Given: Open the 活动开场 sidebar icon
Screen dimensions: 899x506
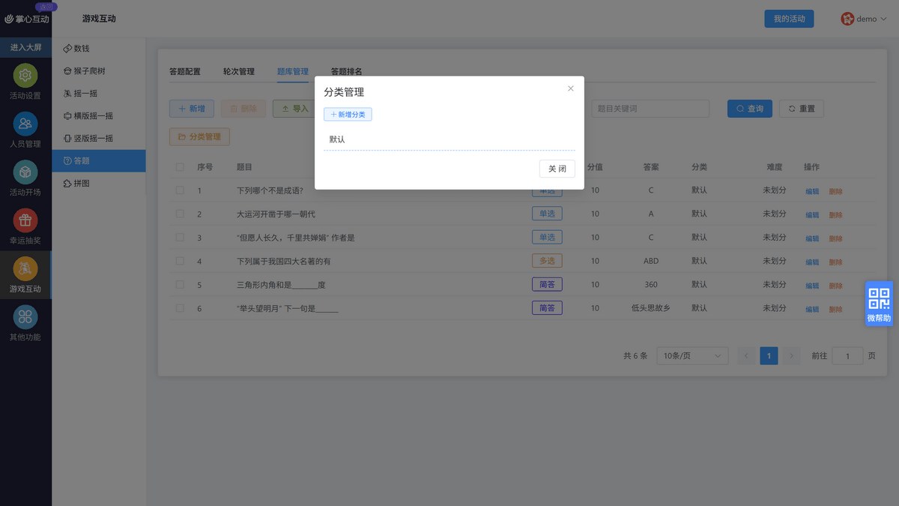Looking at the screenshot, I should 25,172.
